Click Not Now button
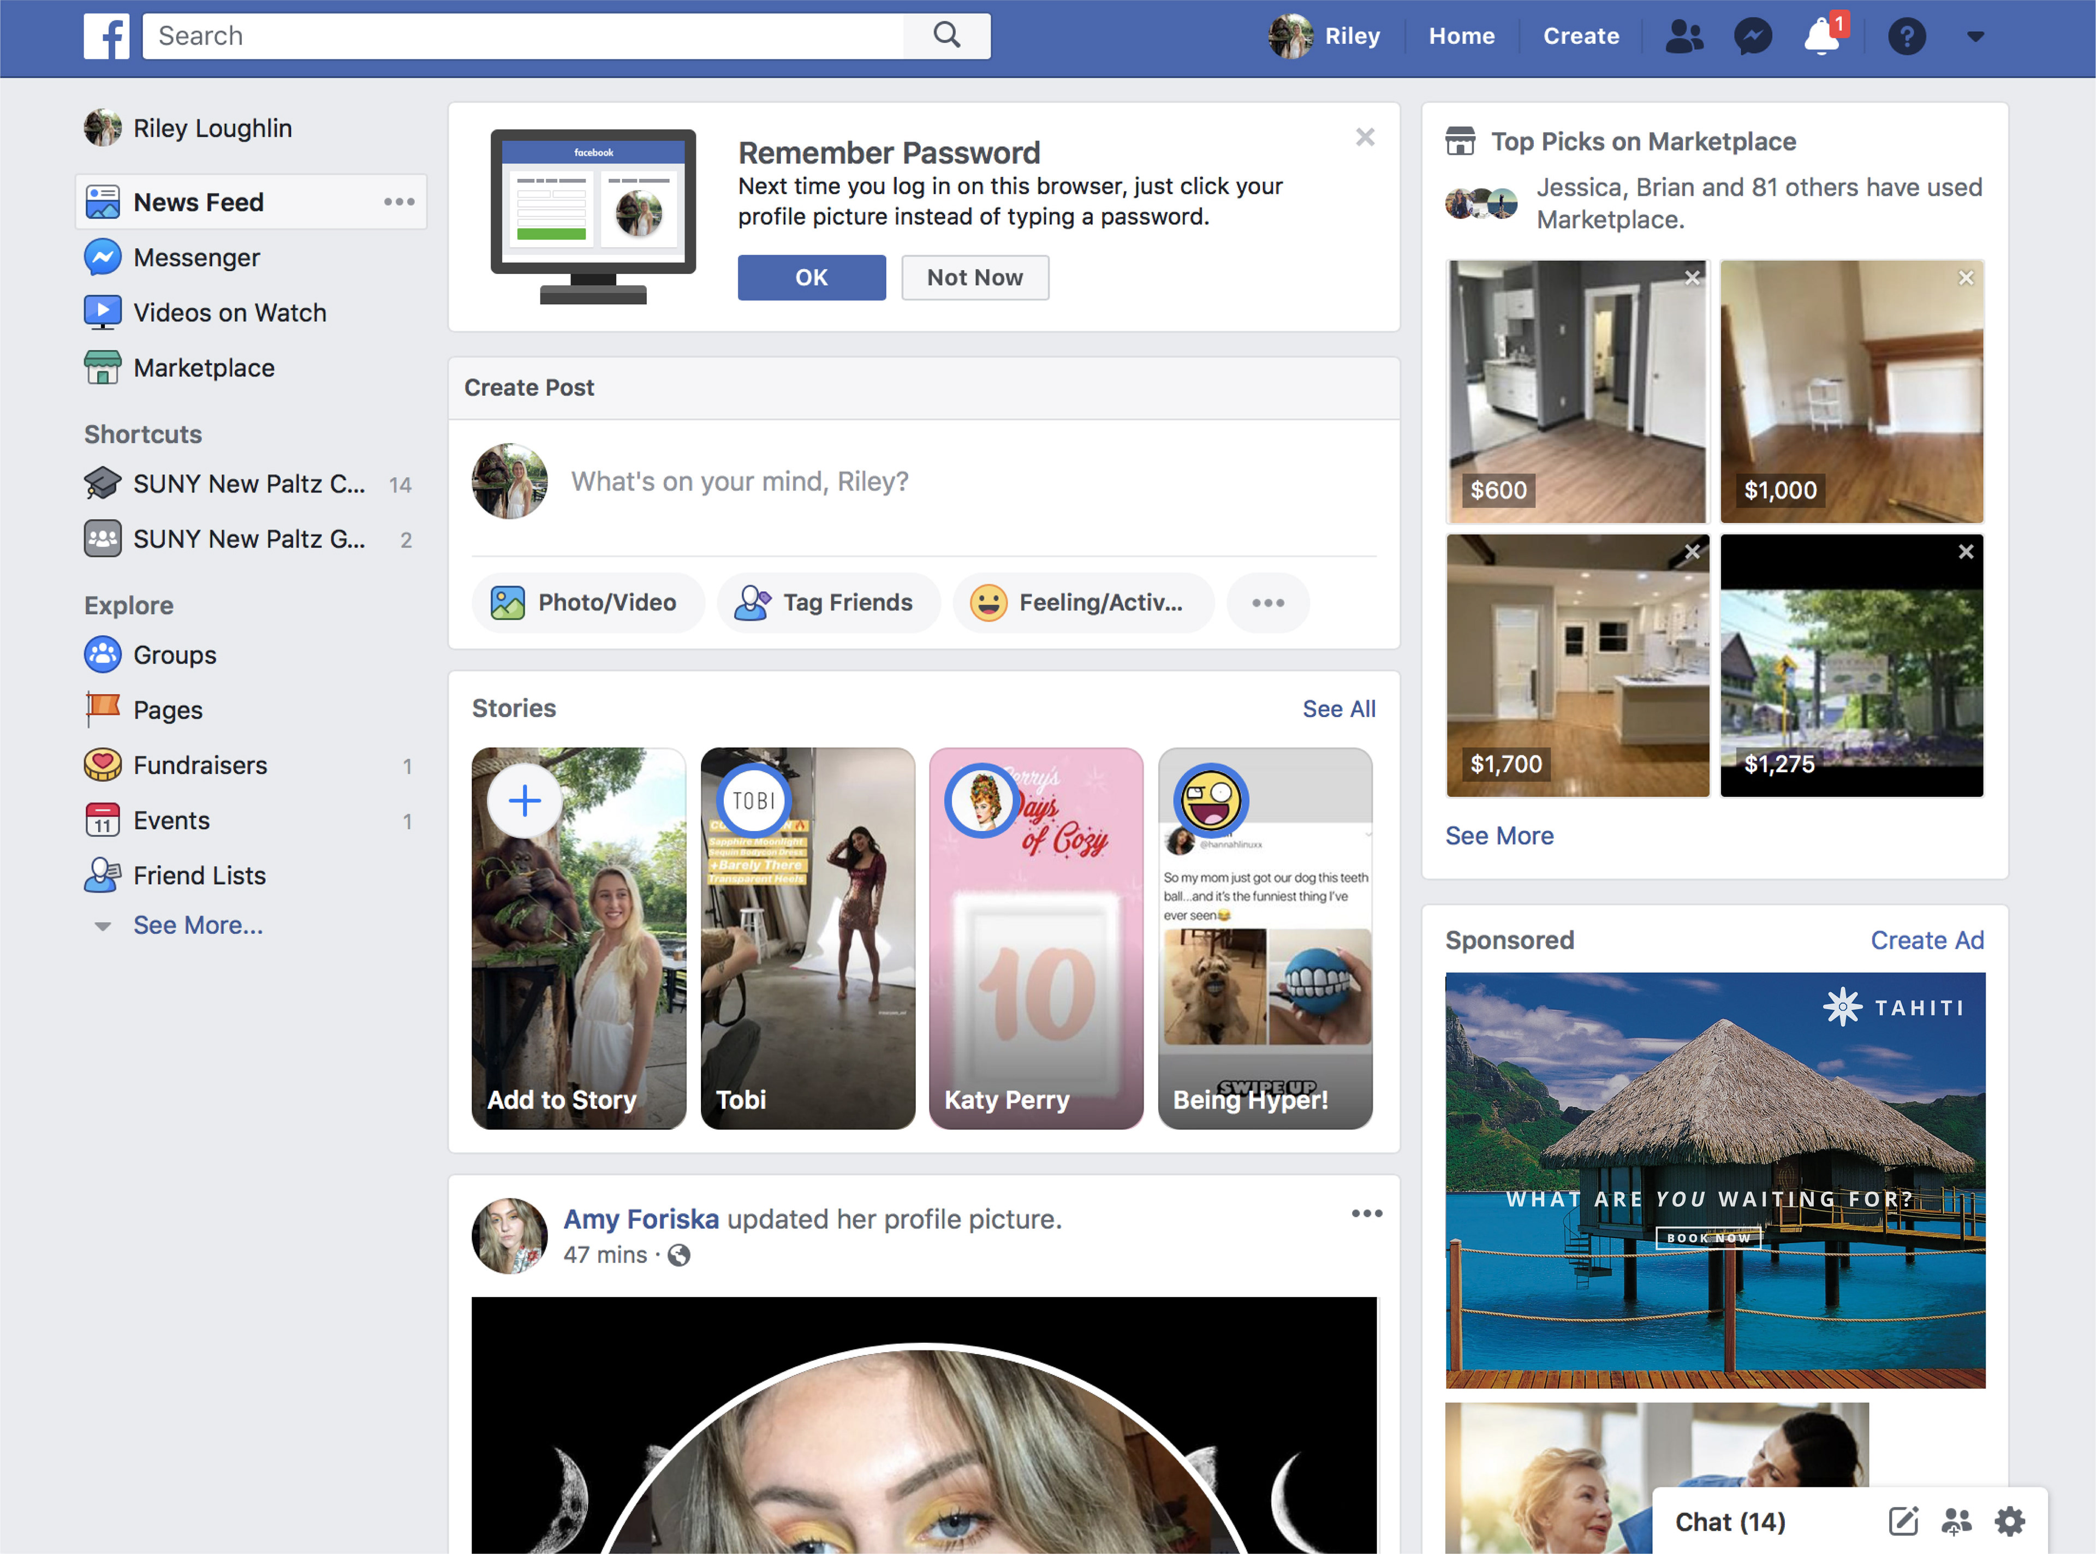This screenshot has width=2096, height=1554. [x=975, y=277]
